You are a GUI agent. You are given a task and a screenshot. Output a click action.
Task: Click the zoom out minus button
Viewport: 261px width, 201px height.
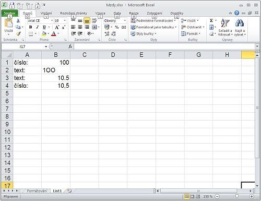click(217, 197)
